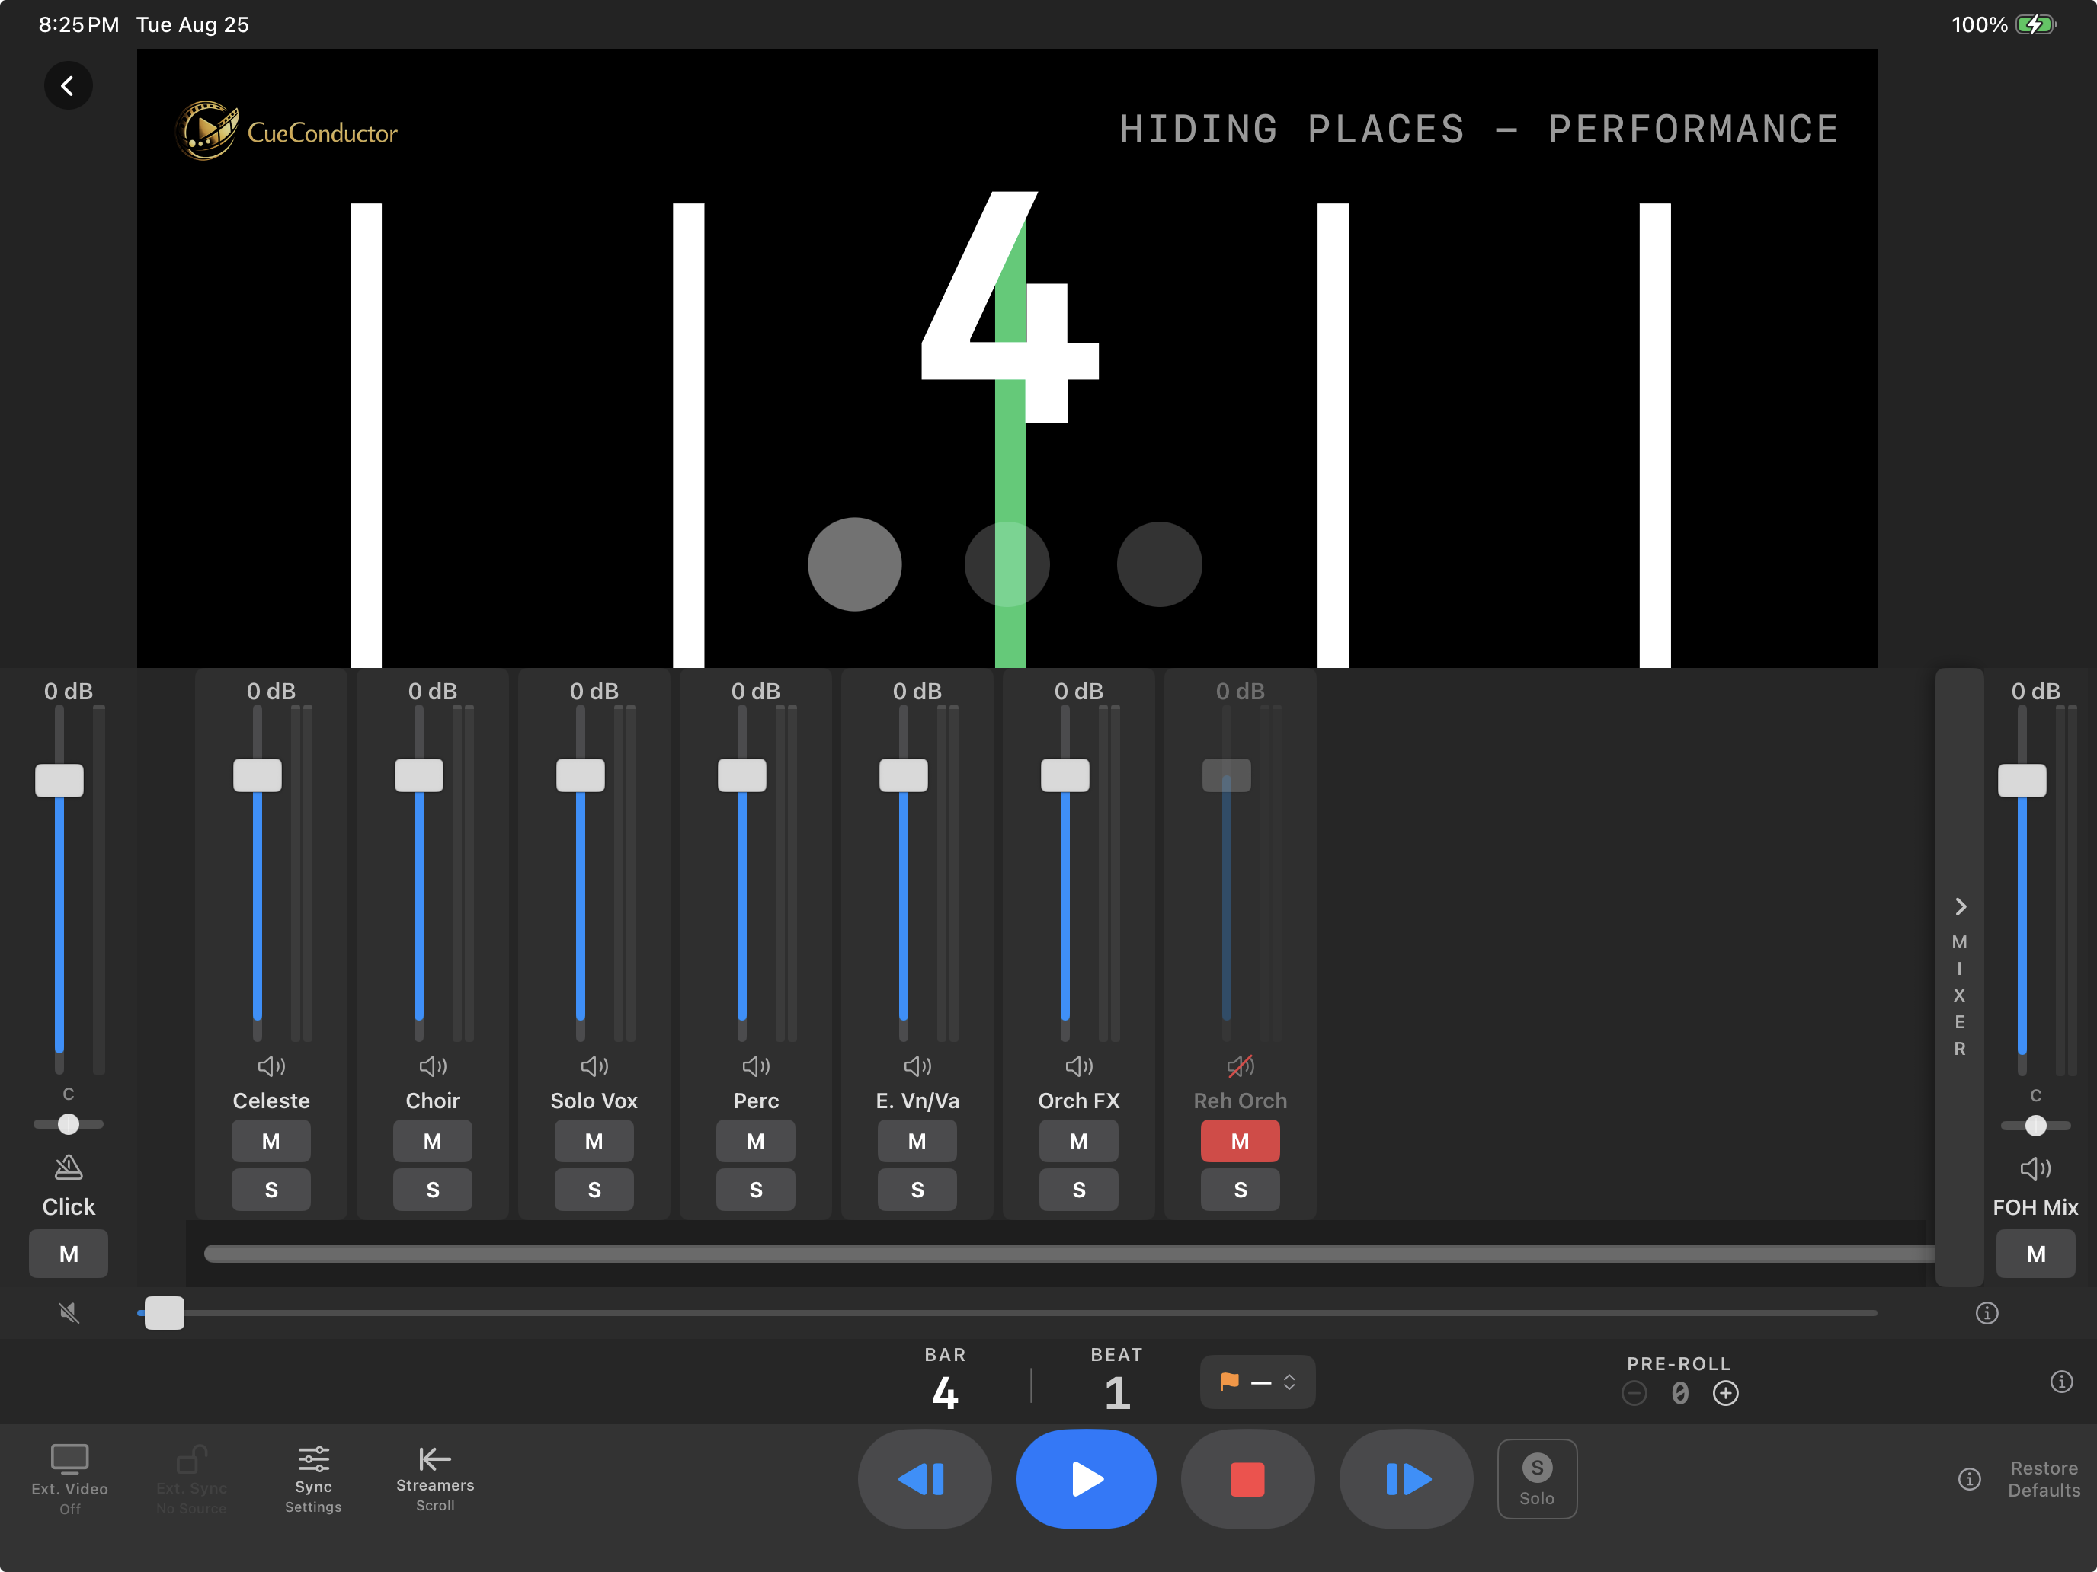2097x1572 pixels.
Task: Click the Click track pan slider
Action: tap(69, 1124)
